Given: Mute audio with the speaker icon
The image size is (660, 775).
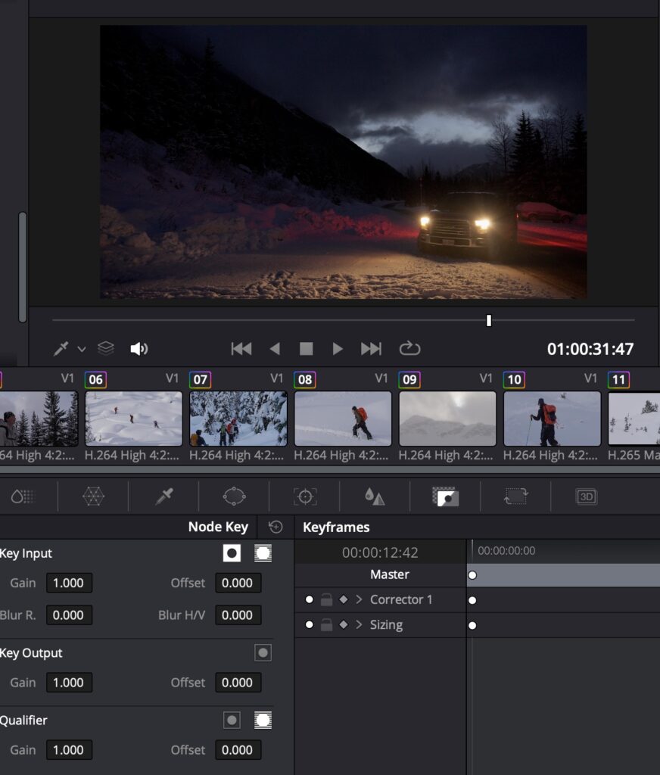Looking at the screenshot, I should point(139,349).
